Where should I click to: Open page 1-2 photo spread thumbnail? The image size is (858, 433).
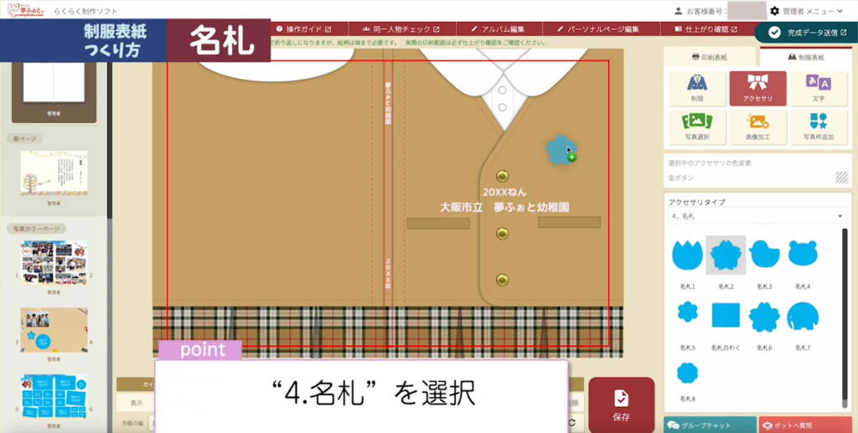click(54, 263)
